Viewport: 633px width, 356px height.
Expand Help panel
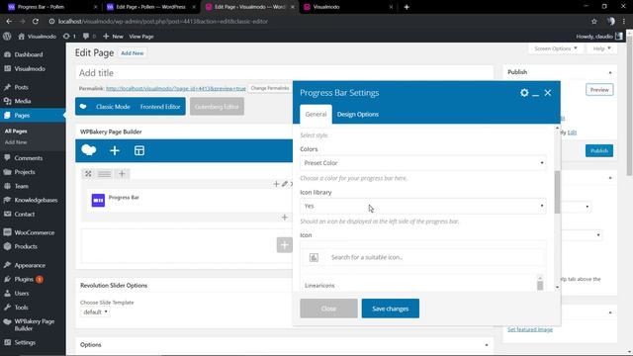pos(601,48)
